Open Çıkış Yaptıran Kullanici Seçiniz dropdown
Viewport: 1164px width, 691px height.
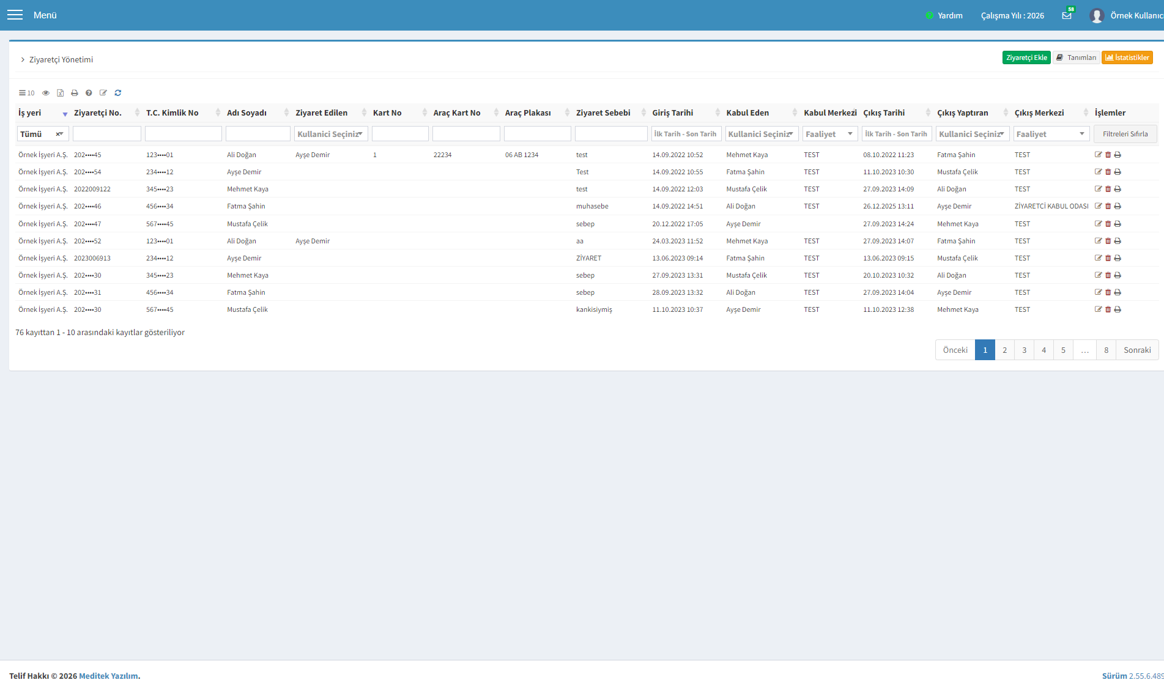tap(973, 134)
